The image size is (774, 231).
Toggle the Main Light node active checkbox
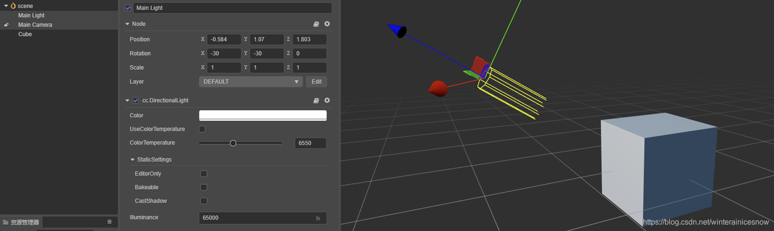pos(128,8)
